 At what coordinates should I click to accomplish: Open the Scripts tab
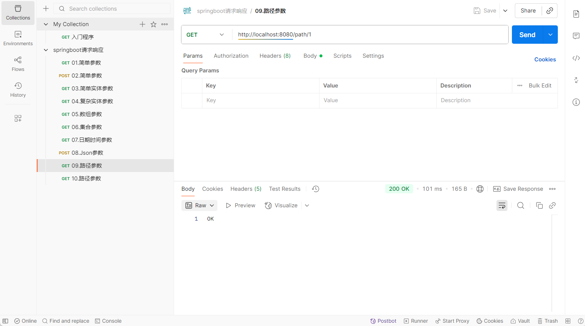click(x=342, y=56)
